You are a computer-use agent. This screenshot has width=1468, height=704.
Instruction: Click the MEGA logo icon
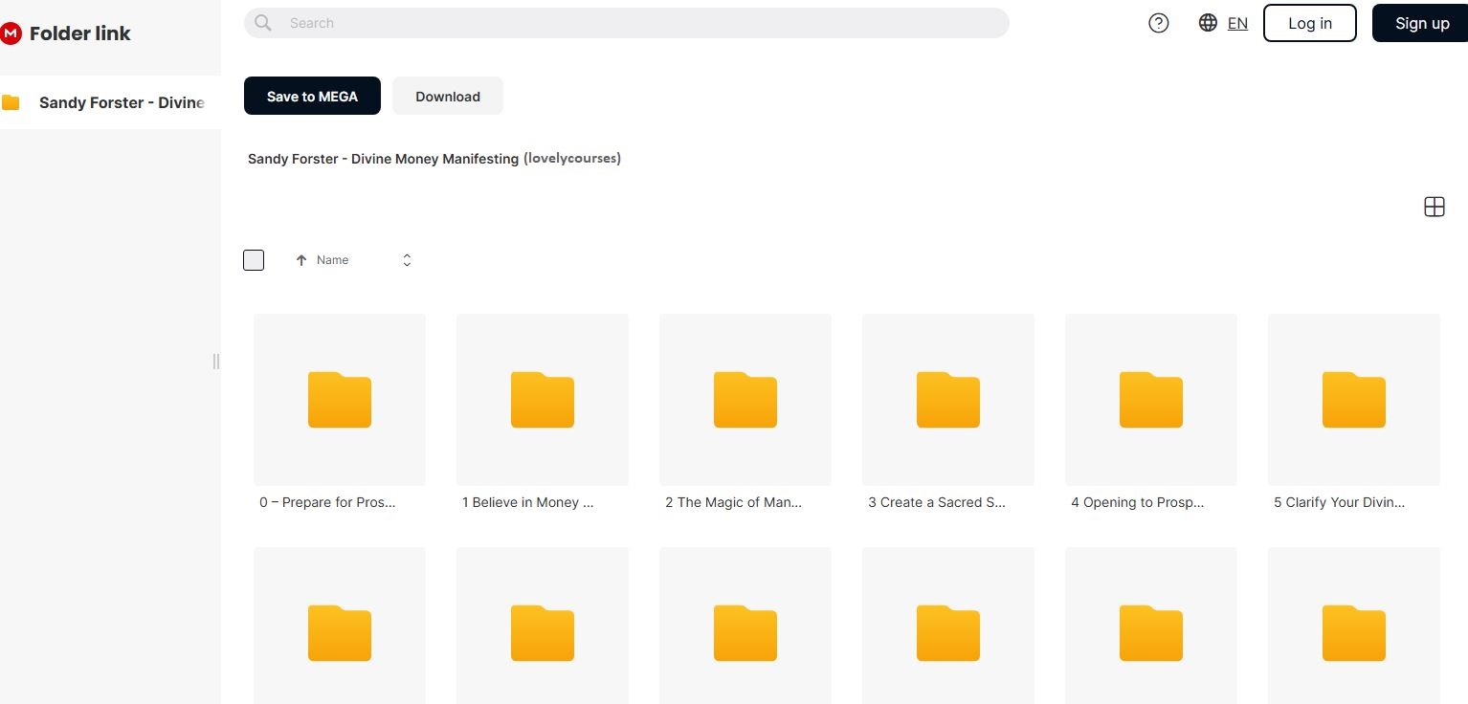click(x=11, y=33)
